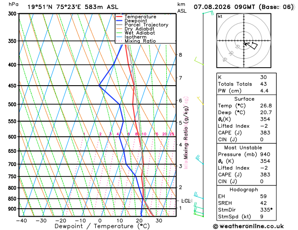Click the blue line sample beside Dewpoint legend
This screenshot has width=298, height=230.
click(x=119, y=20)
